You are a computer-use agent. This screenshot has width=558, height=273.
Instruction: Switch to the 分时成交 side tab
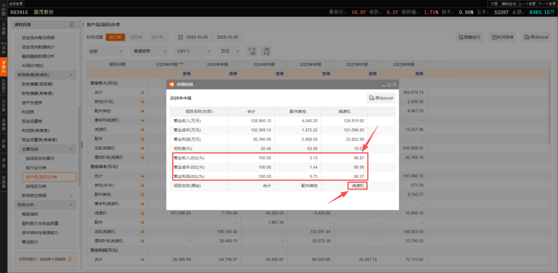(3, 86)
